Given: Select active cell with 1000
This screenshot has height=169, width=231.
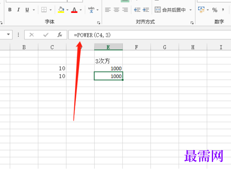Looking at the screenshot, I should coord(108,76).
